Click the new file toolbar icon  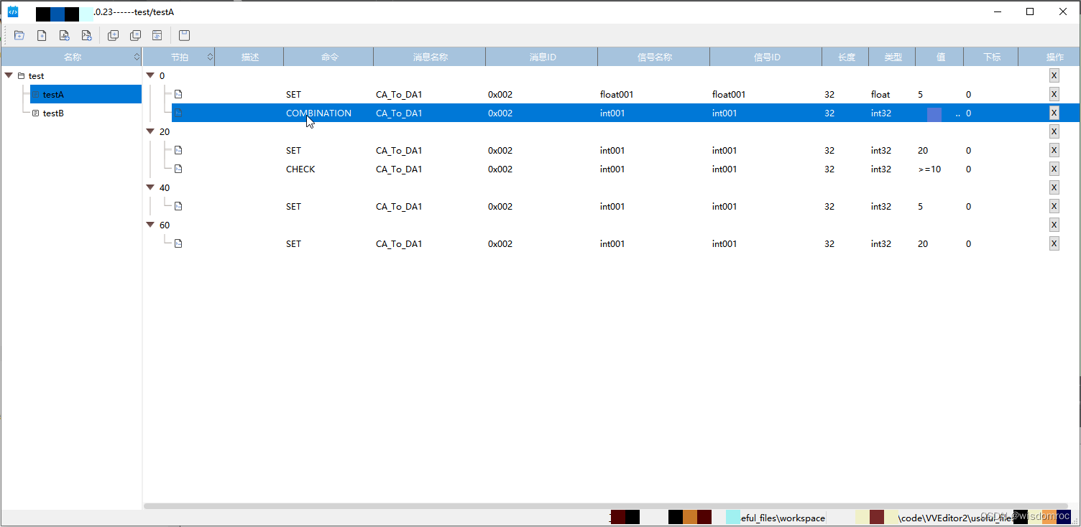[42, 35]
